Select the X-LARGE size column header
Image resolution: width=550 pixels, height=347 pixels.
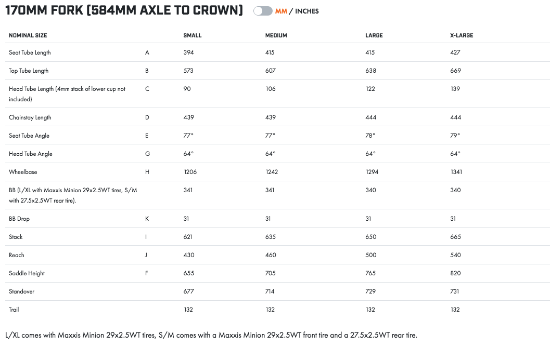(x=462, y=35)
